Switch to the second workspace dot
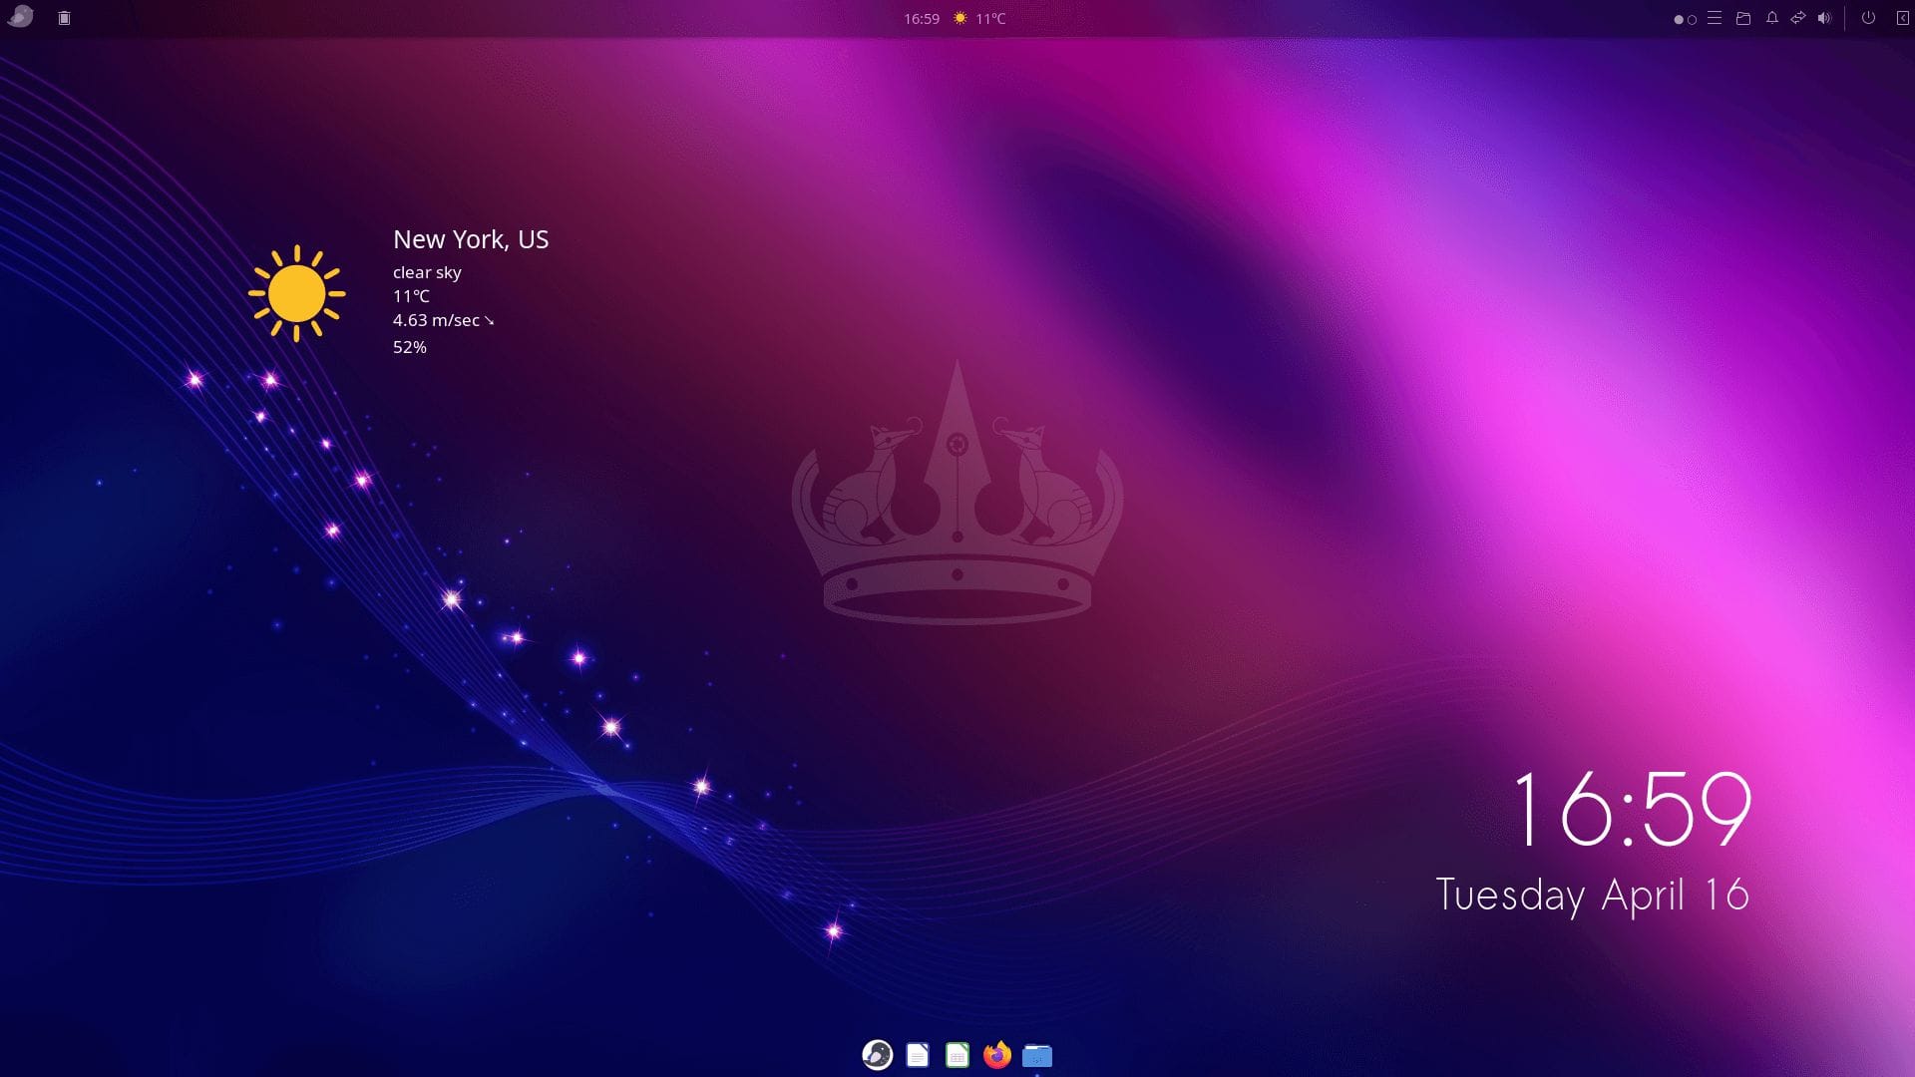Image resolution: width=1915 pixels, height=1077 pixels. pyautogui.click(x=1692, y=18)
